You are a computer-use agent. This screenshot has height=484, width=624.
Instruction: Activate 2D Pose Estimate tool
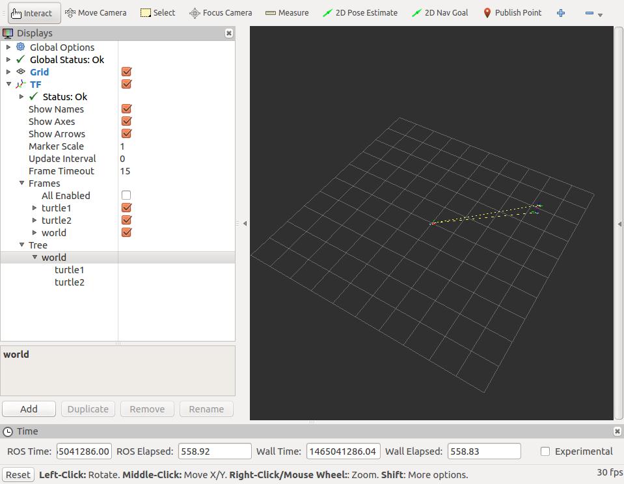point(360,13)
